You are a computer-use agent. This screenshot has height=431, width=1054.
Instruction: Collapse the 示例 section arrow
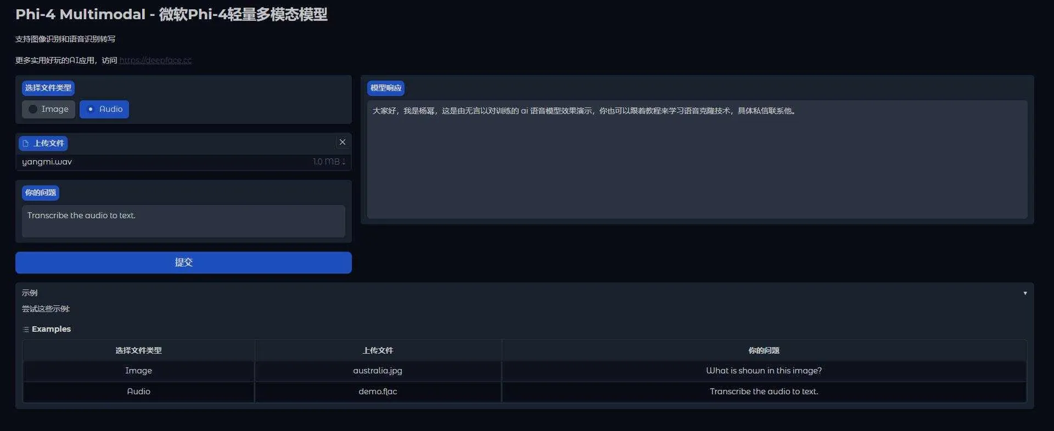1025,293
